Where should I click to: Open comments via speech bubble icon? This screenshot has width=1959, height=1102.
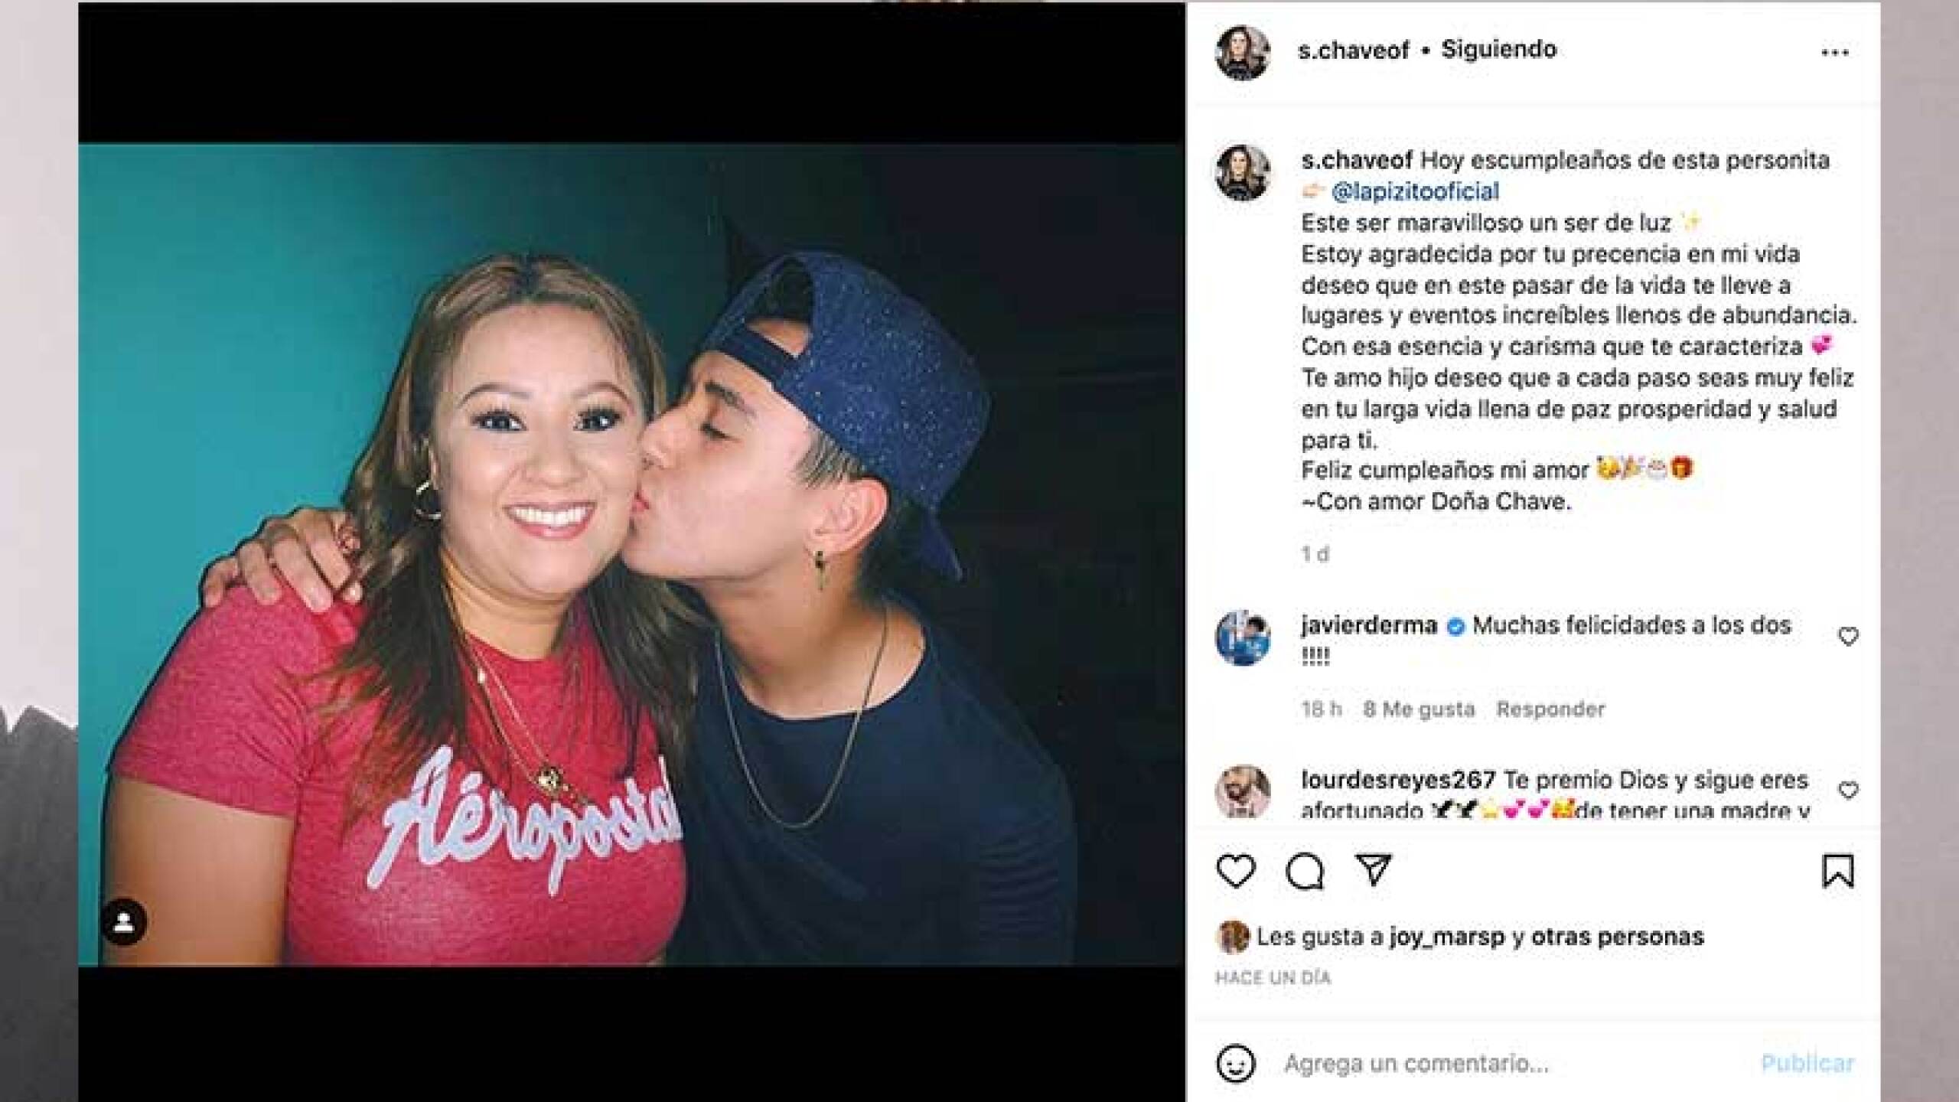1305,871
